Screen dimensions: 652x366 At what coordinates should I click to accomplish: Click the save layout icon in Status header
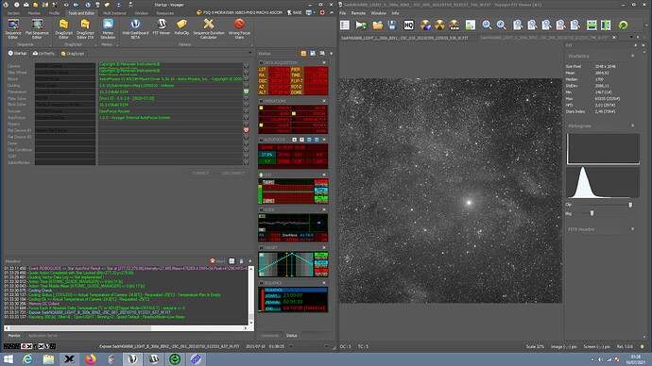click(313, 53)
